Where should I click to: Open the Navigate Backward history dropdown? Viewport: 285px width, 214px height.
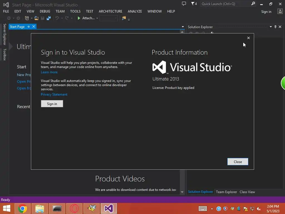pyautogui.click(x=13, y=18)
